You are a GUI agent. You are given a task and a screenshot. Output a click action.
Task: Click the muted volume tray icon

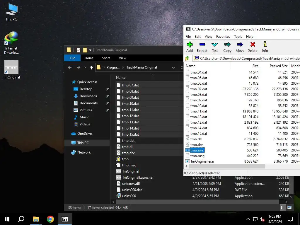(262, 219)
